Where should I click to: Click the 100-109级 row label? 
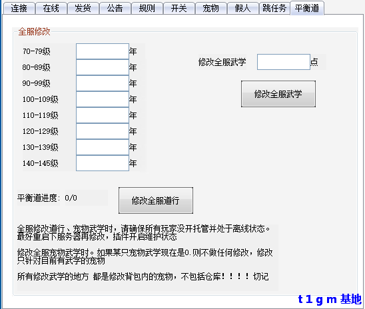click(40, 99)
